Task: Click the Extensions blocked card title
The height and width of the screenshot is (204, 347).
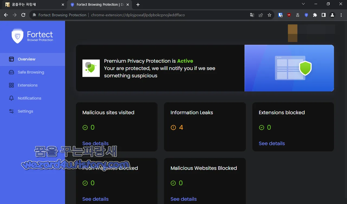Action: (282, 112)
